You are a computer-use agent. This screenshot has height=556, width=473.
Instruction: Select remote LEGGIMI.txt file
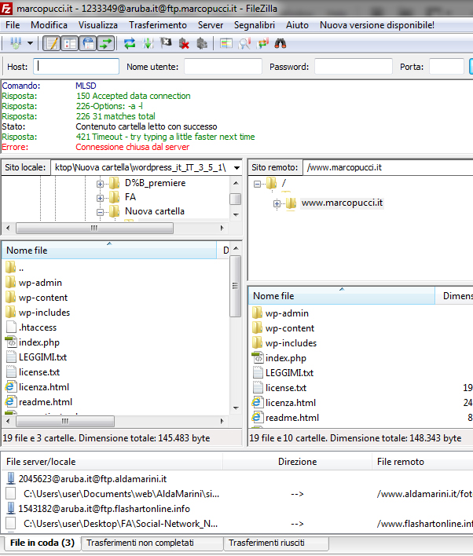290,373
